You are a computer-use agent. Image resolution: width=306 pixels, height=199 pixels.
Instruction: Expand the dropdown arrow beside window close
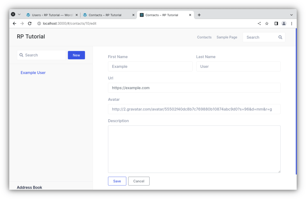19,14
